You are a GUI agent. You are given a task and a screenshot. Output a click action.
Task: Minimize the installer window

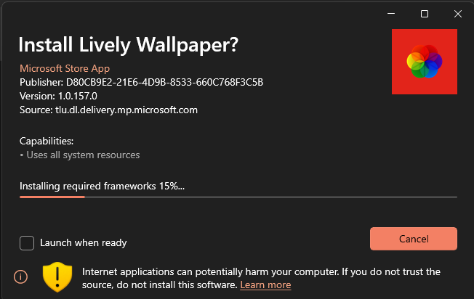391,14
